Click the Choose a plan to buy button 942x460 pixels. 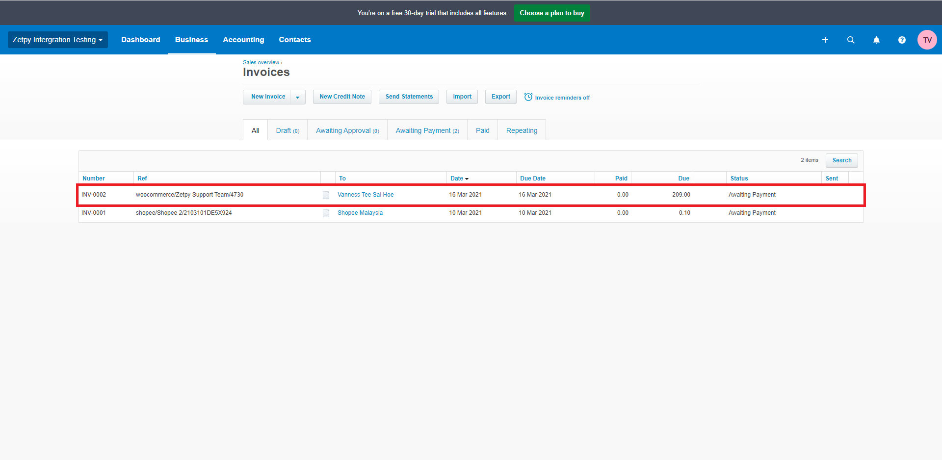click(551, 13)
